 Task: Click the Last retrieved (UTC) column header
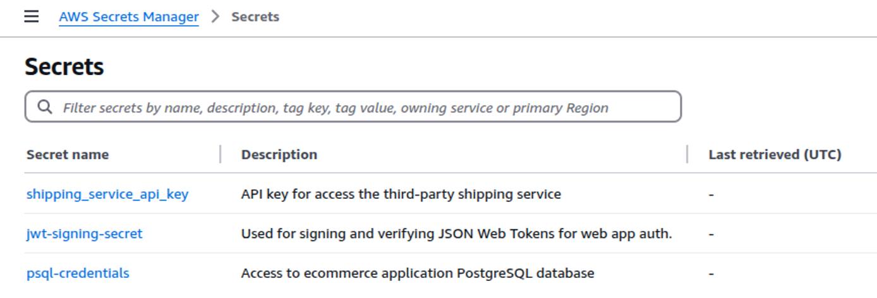coord(775,155)
